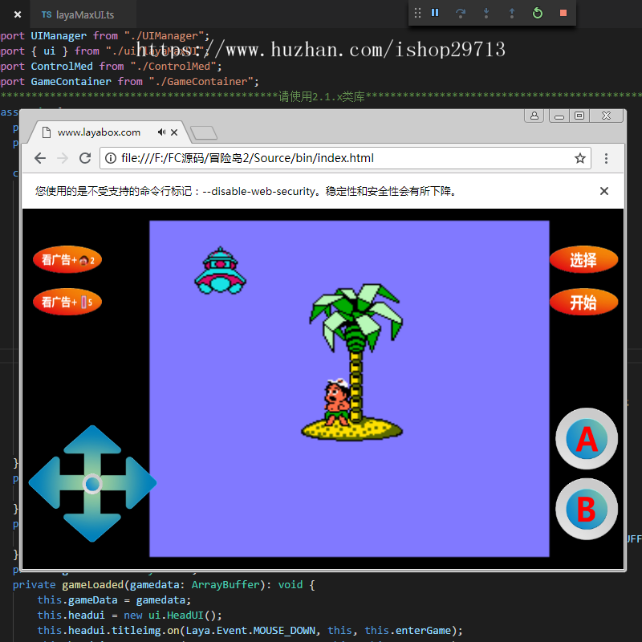
Task: Bookmark the page with the star icon
Action: [580, 158]
